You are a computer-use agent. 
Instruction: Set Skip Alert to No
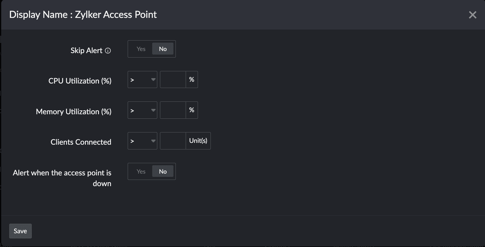[x=163, y=49]
